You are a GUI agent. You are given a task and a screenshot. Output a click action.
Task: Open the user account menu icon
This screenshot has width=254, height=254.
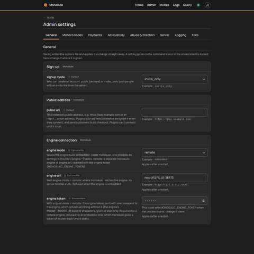[x=207, y=5]
